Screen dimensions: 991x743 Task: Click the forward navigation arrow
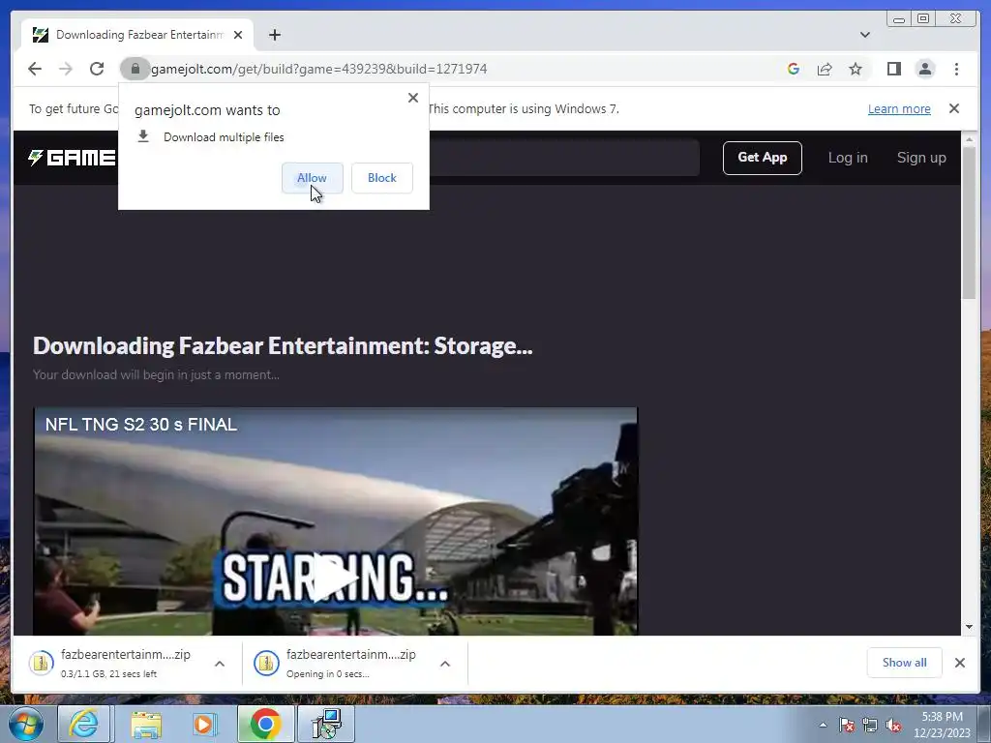coord(66,69)
